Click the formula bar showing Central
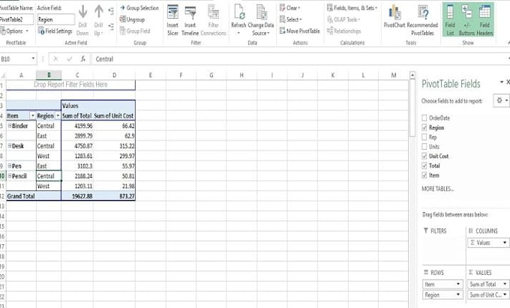 [x=299, y=58]
